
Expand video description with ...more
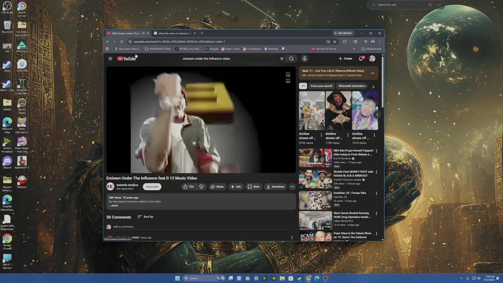(x=114, y=206)
